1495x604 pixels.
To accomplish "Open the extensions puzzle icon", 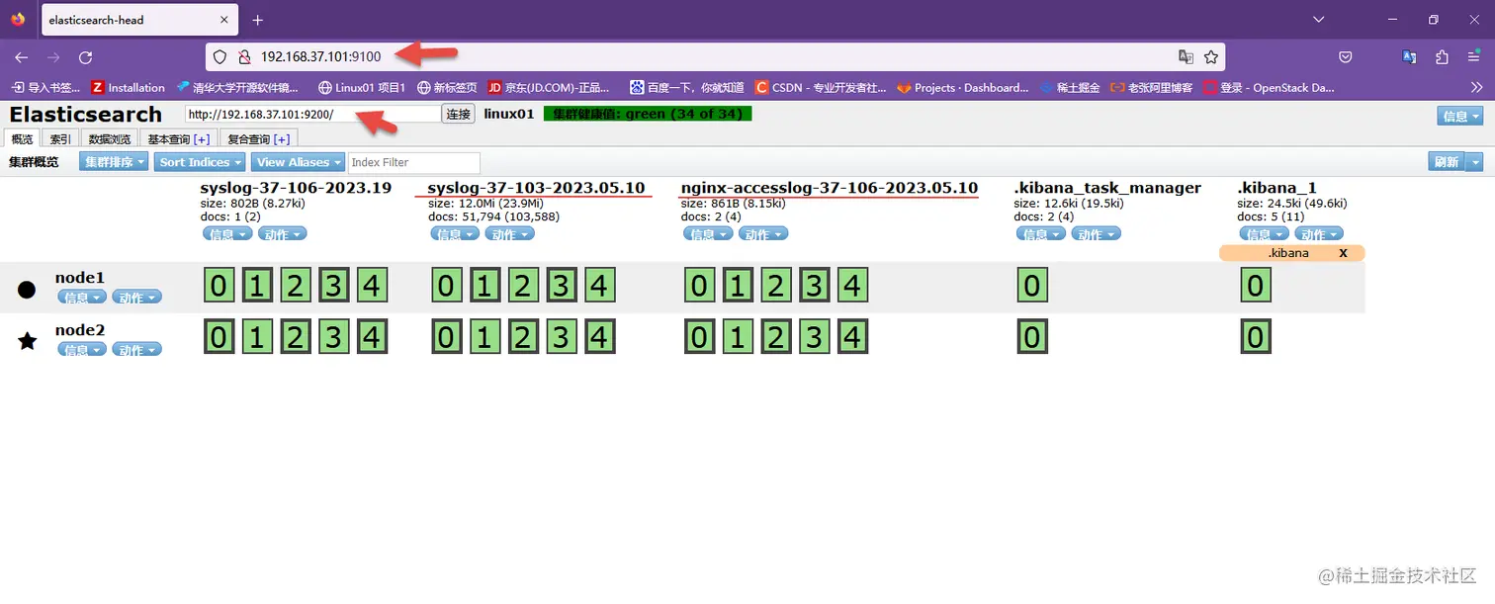I will (x=1442, y=57).
